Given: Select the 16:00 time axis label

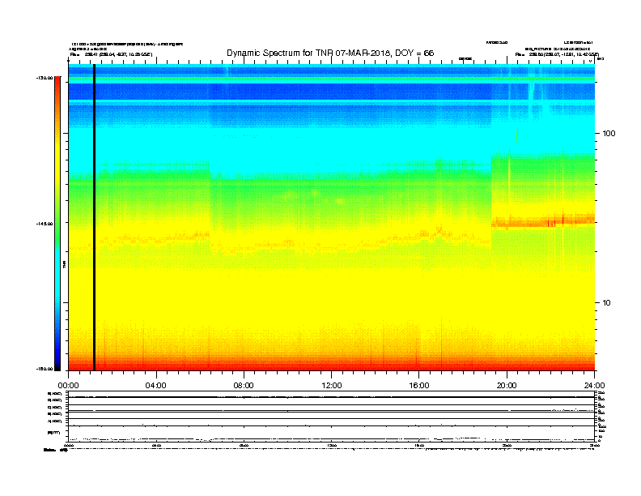Looking at the screenshot, I should pos(419,386).
